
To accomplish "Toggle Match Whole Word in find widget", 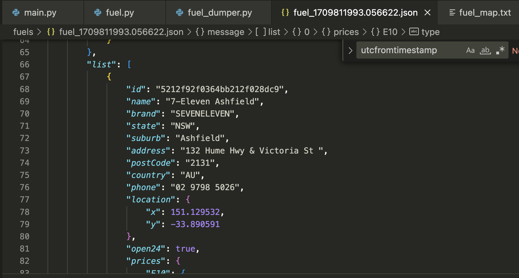I will click(485, 50).
